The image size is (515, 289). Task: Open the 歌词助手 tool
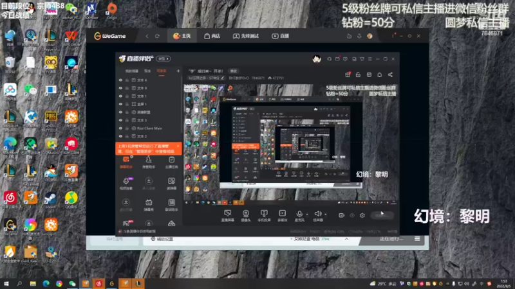point(171,205)
